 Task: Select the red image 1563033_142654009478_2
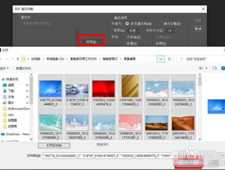[104, 90]
